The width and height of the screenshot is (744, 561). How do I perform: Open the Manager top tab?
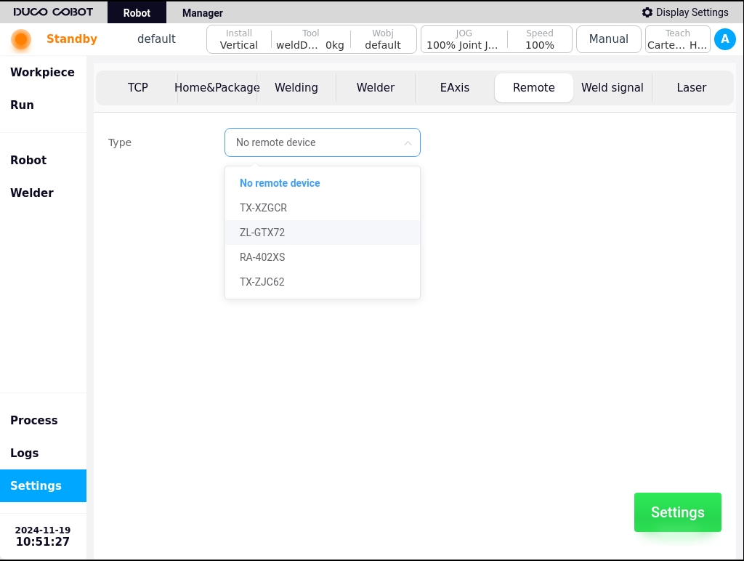coord(203,13)
